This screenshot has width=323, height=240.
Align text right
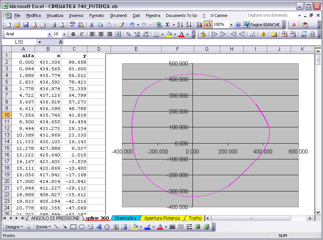tap(110, 34)
